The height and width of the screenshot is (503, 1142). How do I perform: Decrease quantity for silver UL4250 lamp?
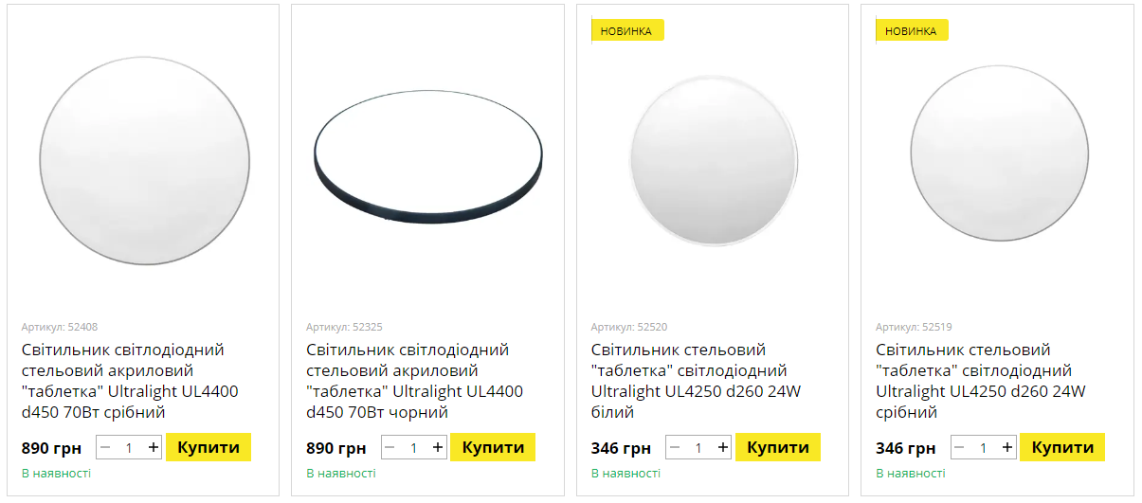tap(959, 448)
